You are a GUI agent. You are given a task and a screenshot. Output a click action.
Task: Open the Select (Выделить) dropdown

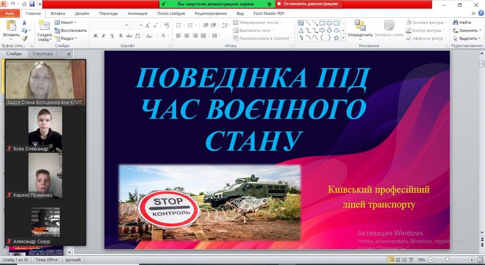(x=467, y=38)
